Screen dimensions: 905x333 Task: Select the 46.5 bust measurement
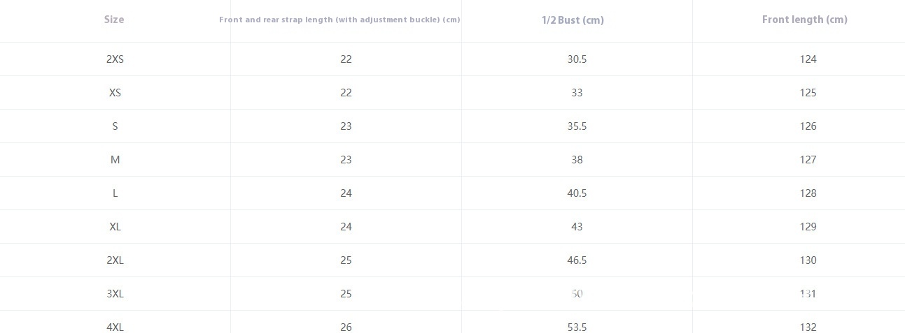coord(577,260)
